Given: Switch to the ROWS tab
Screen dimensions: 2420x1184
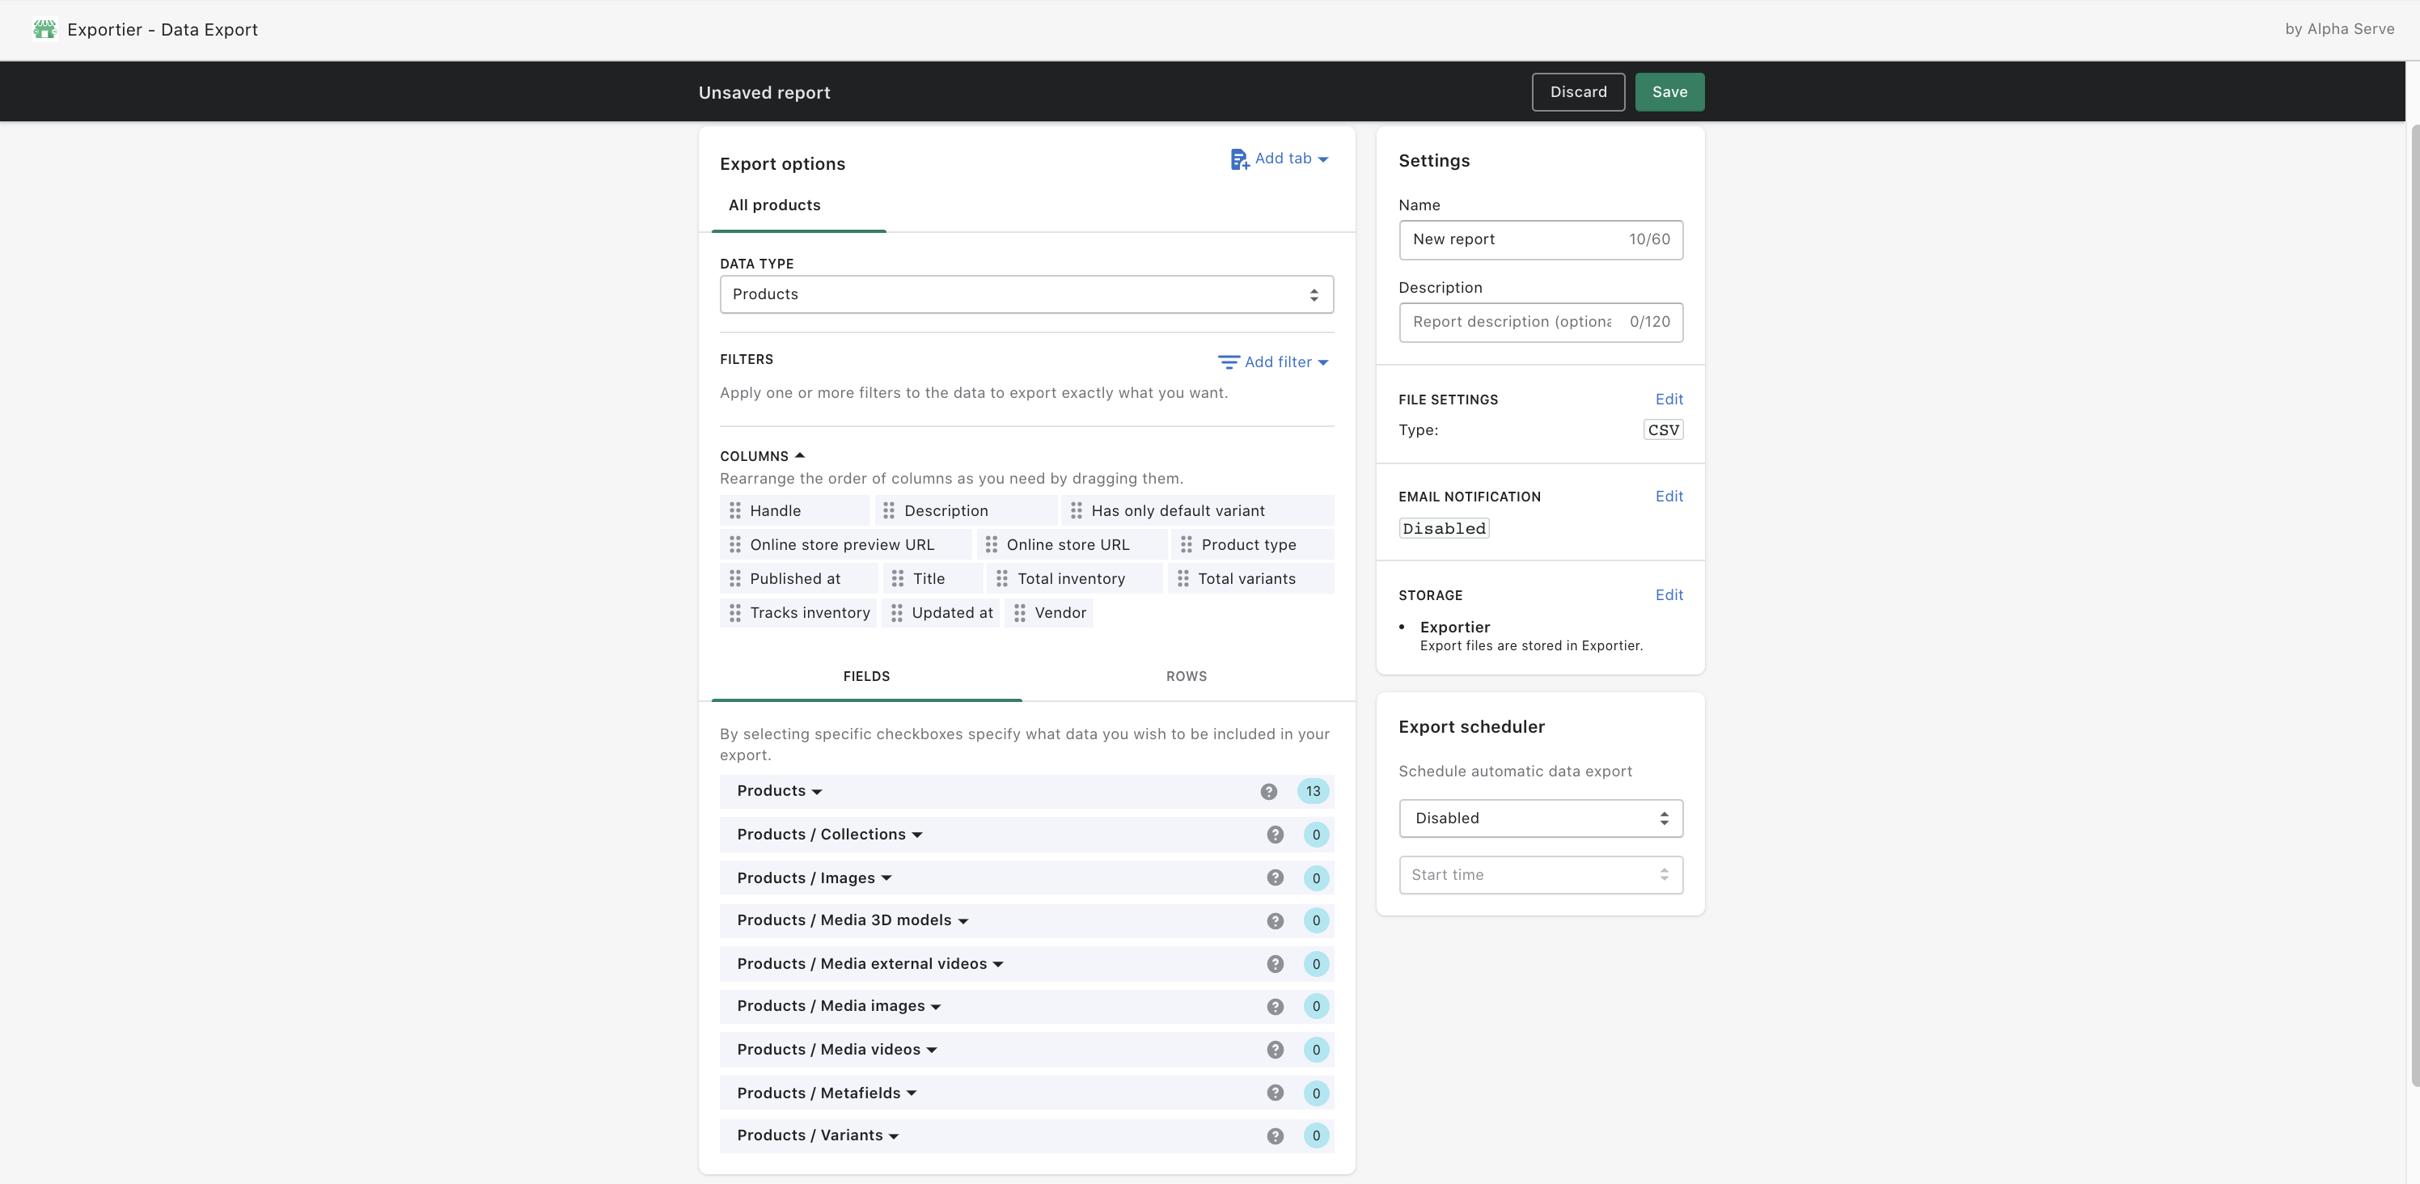Looking at the screenshot, I should (x=1186, y=675).
